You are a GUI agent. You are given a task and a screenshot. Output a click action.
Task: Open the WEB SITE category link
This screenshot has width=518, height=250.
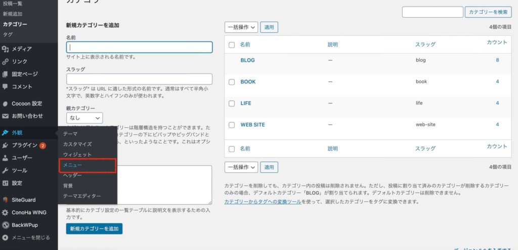click(x=253, y=125)
